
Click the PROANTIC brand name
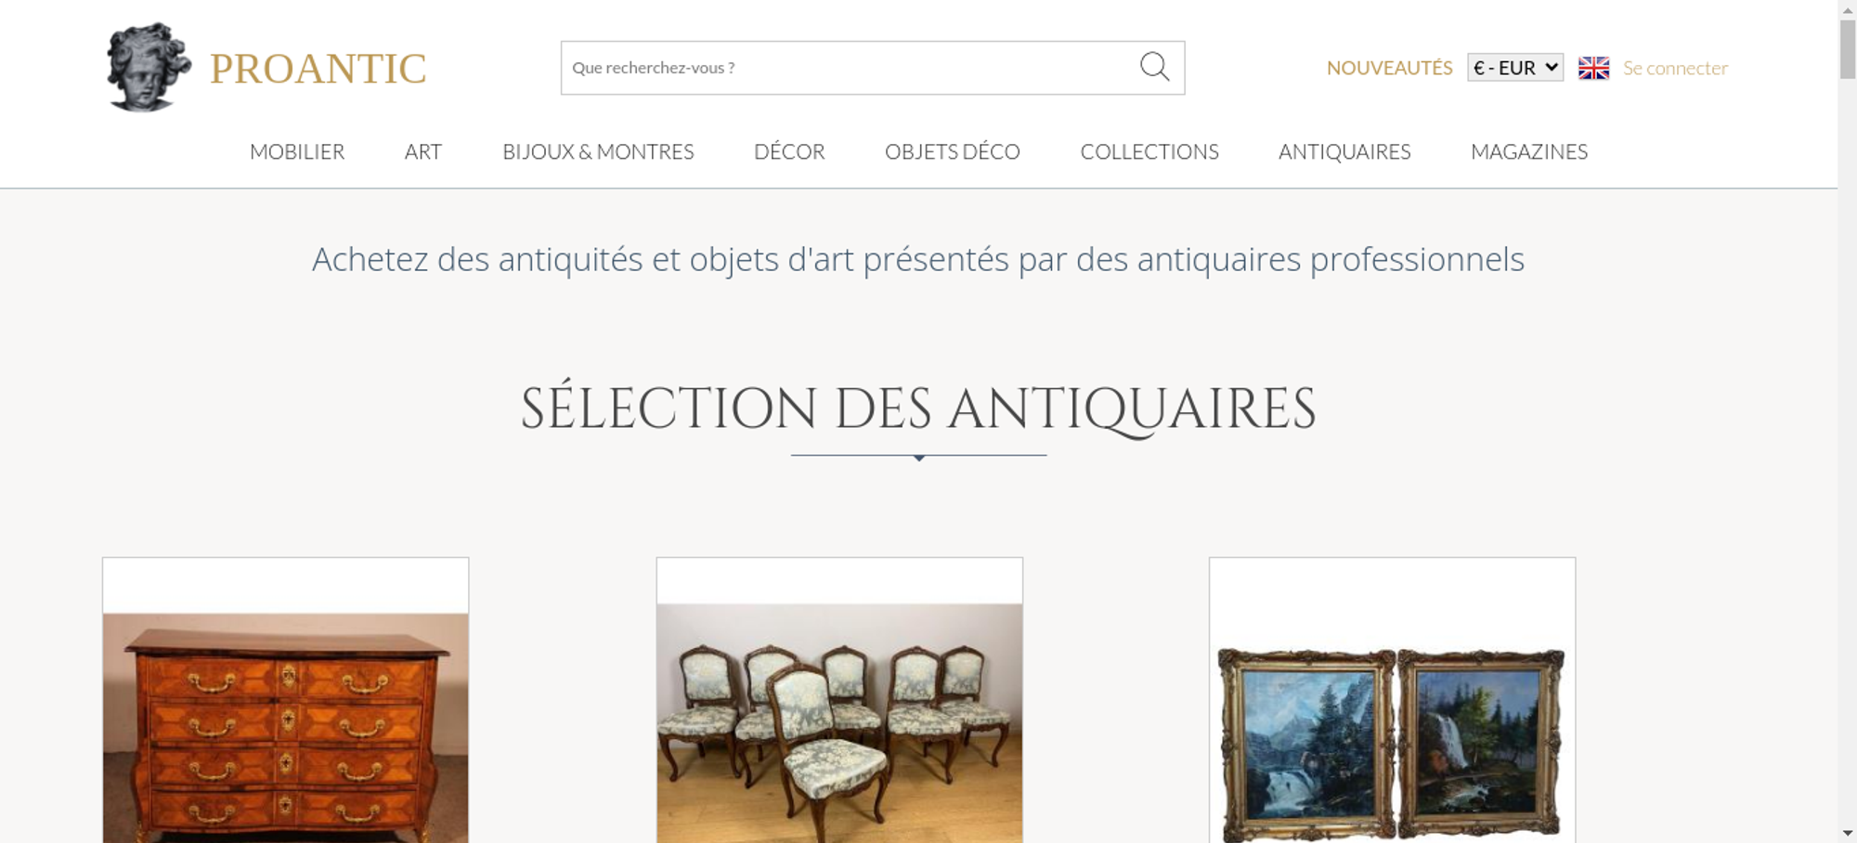click(318, 69)
